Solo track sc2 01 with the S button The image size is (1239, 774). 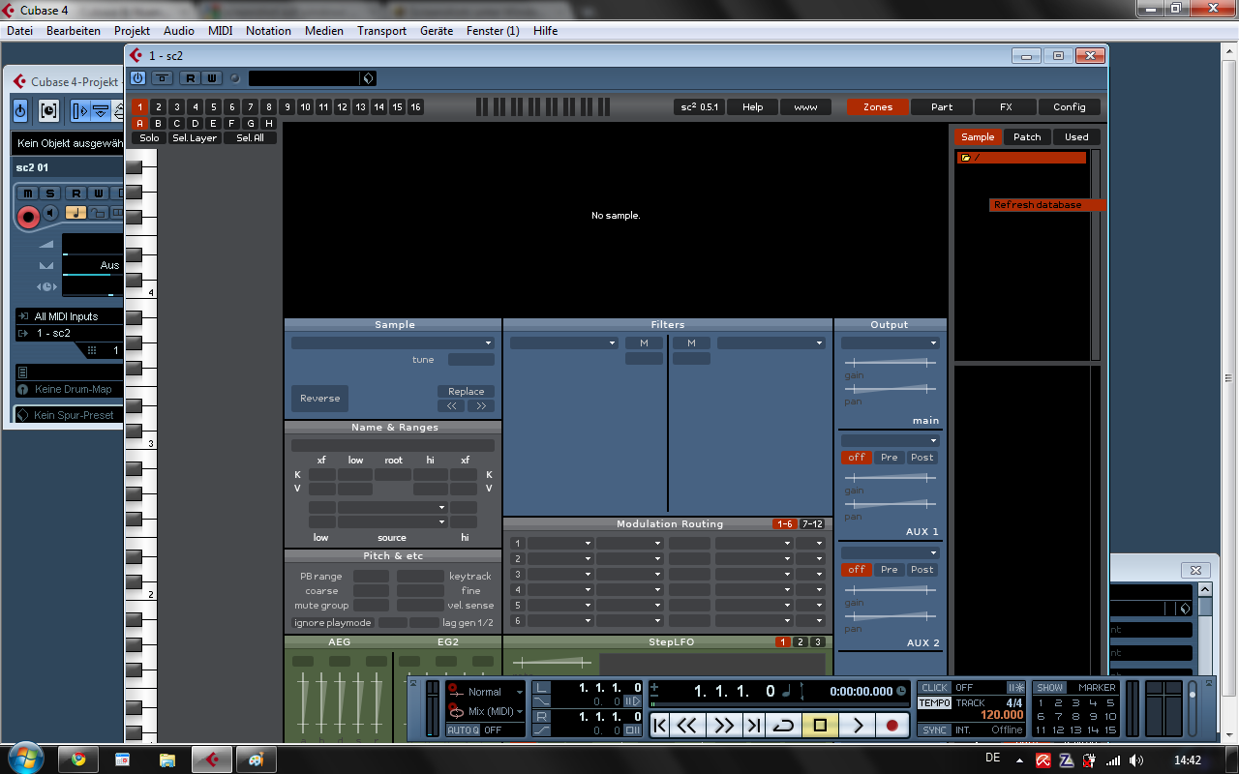(49, 193)
